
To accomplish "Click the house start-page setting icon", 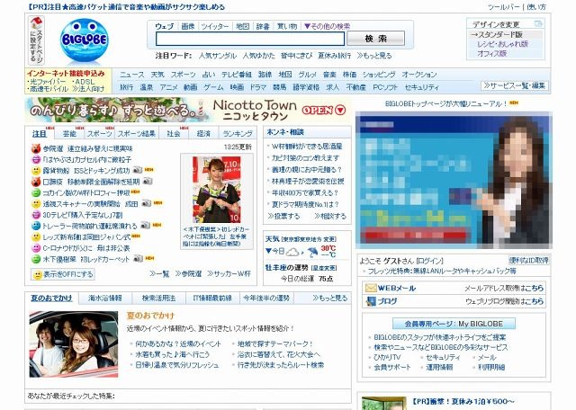I will point(36,23).
